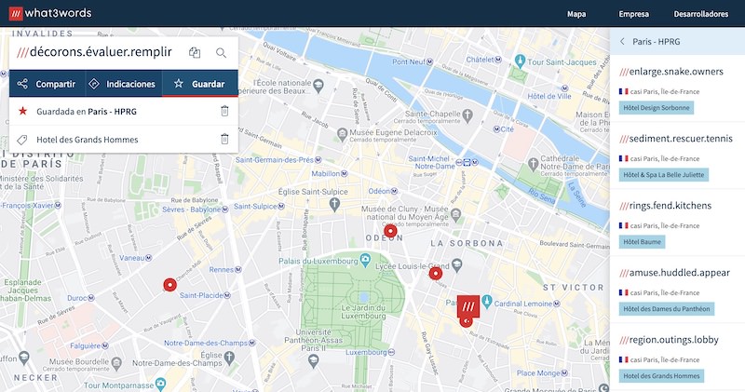
Task: Click the Hôtel de Ville map label
Action: 549,97
